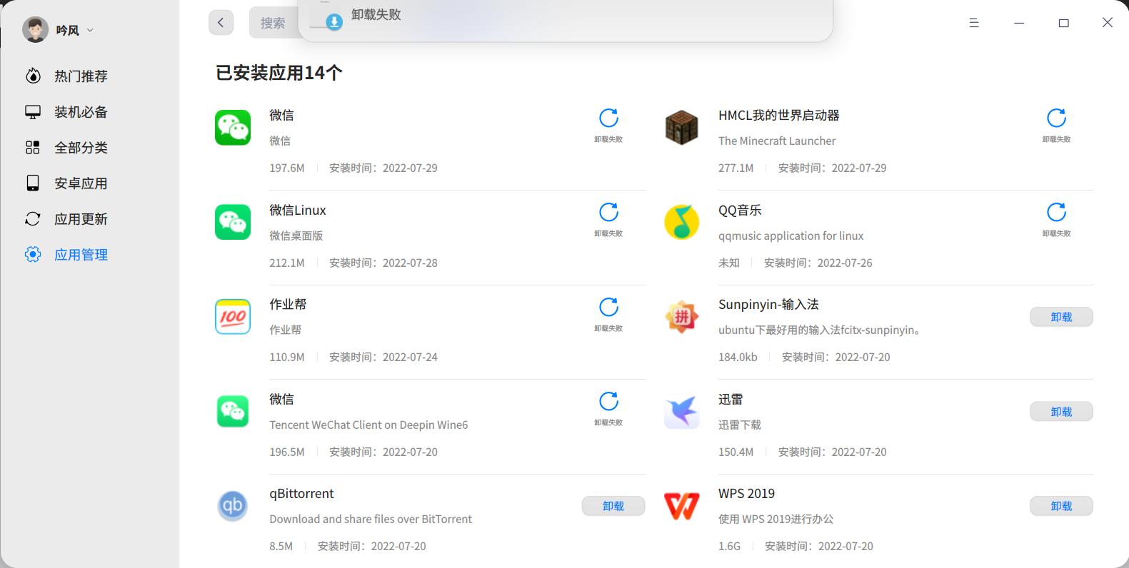
Task: Click the WPS 2019 app icon
Action: tap(681, 506)
